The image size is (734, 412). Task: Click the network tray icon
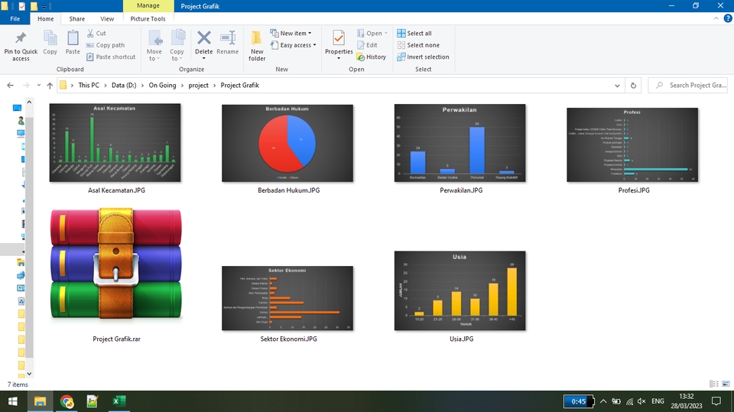[x=629, y=401]
